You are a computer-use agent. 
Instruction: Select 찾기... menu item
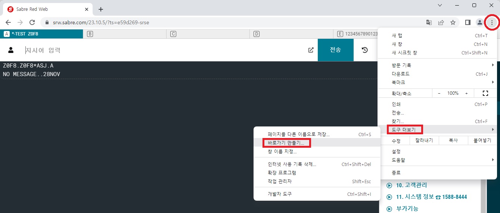pos(437,121)
